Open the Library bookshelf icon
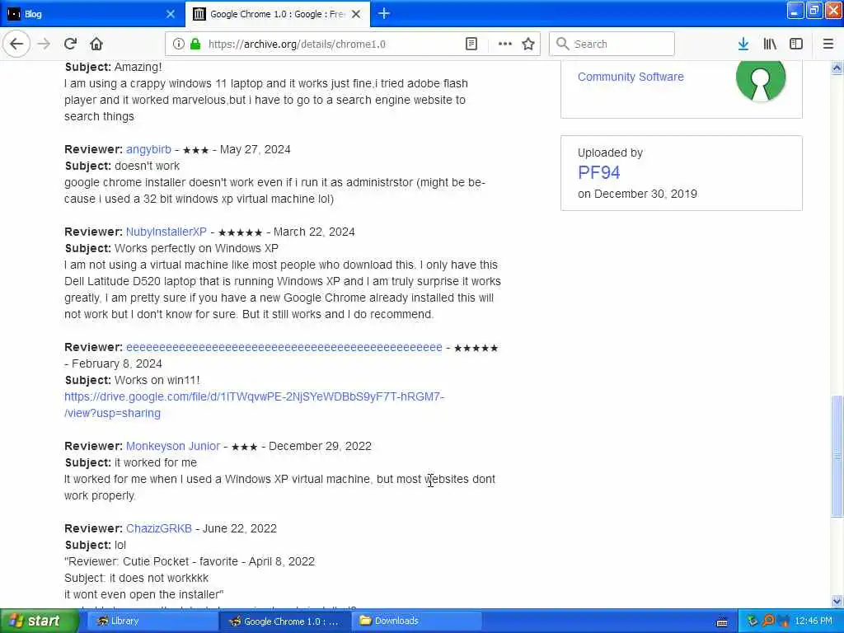Viewport: 844px width, 633px height. coord(770,45)
